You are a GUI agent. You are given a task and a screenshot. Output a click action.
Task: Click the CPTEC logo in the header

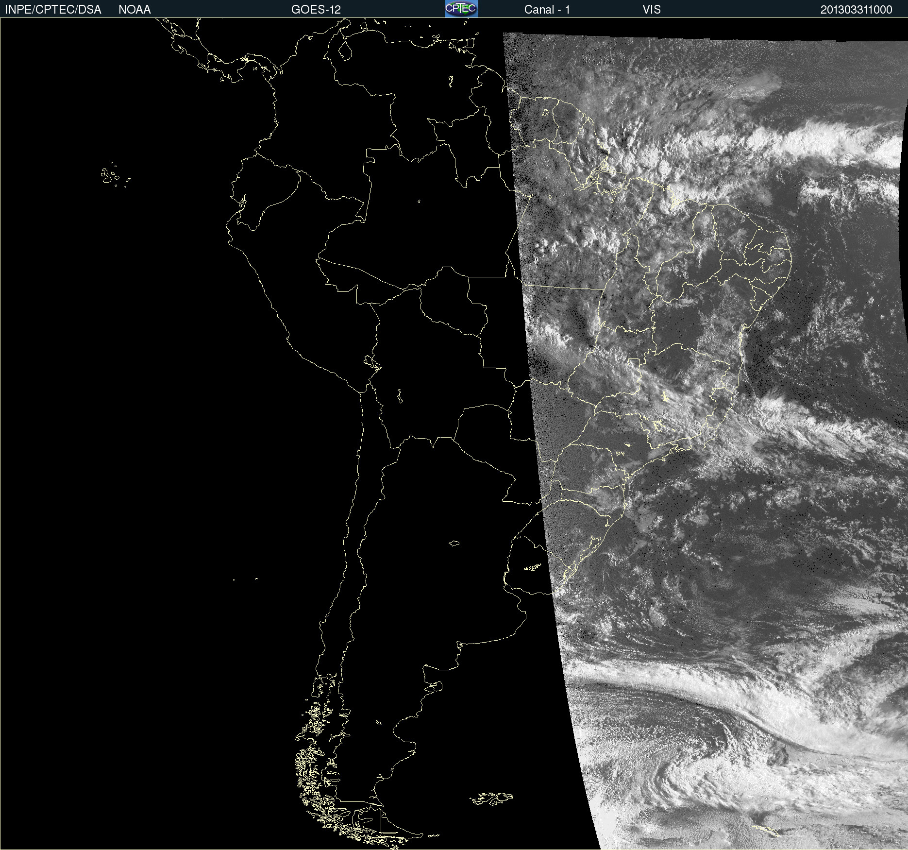click(x=461, y=9)
